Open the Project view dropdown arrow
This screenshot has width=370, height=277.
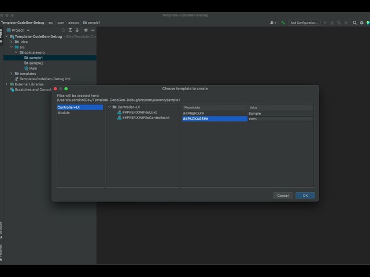click(x=28, y=31)
